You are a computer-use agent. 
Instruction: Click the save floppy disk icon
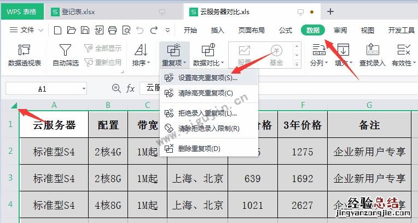tap(85, 31)
